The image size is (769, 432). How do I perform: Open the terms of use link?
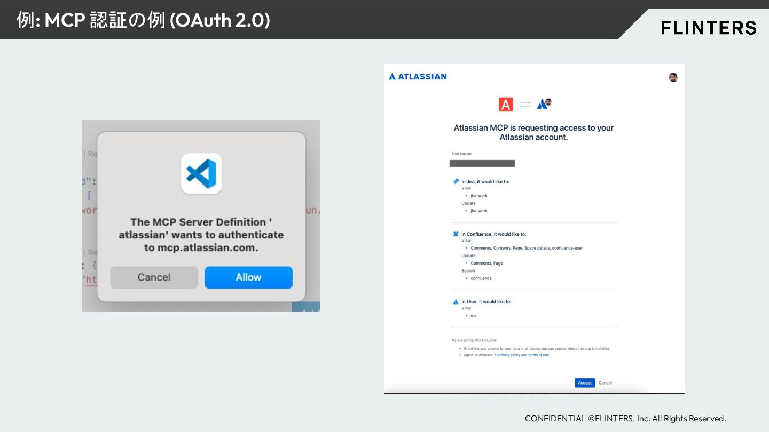click(538, 355)
